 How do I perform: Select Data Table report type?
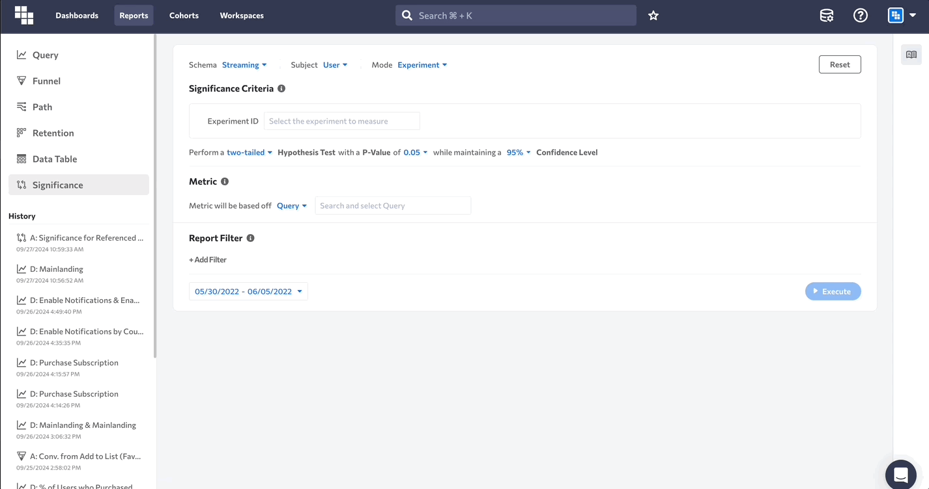[x=79, y=159]
